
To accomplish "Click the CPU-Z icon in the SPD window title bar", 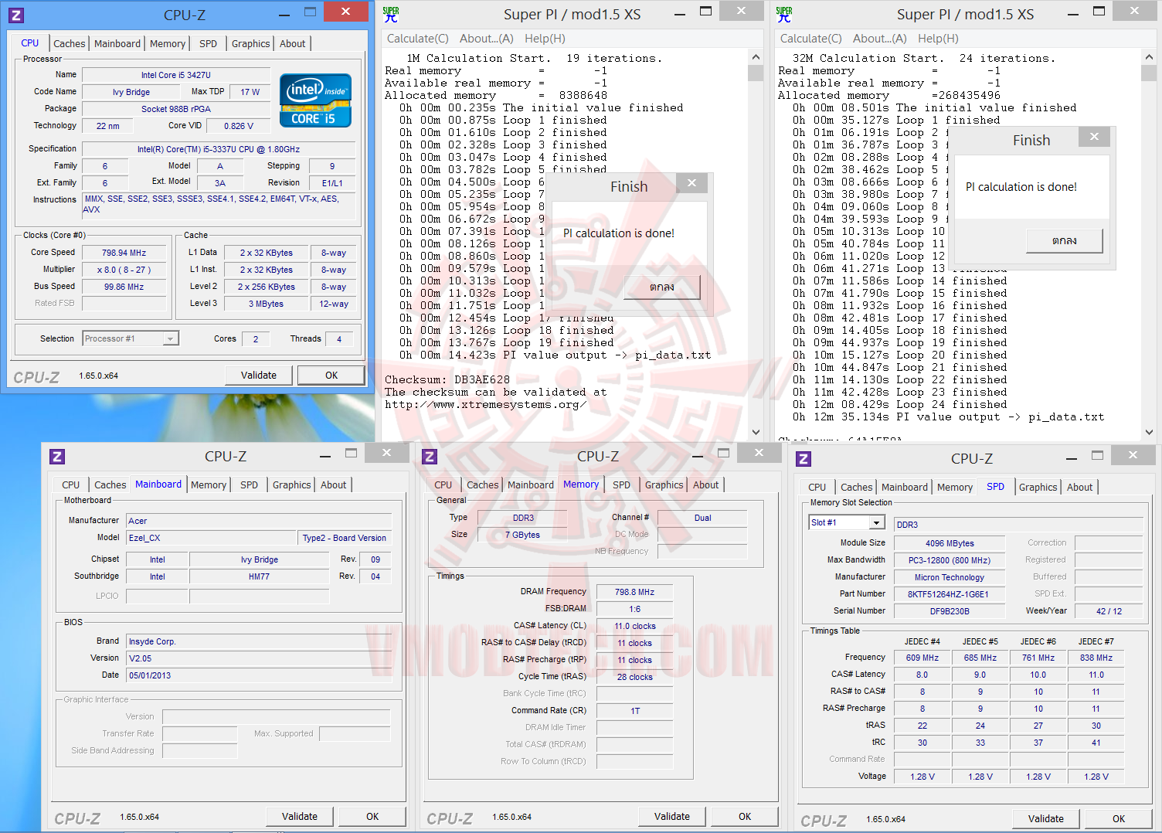I will tap(804, 459).
